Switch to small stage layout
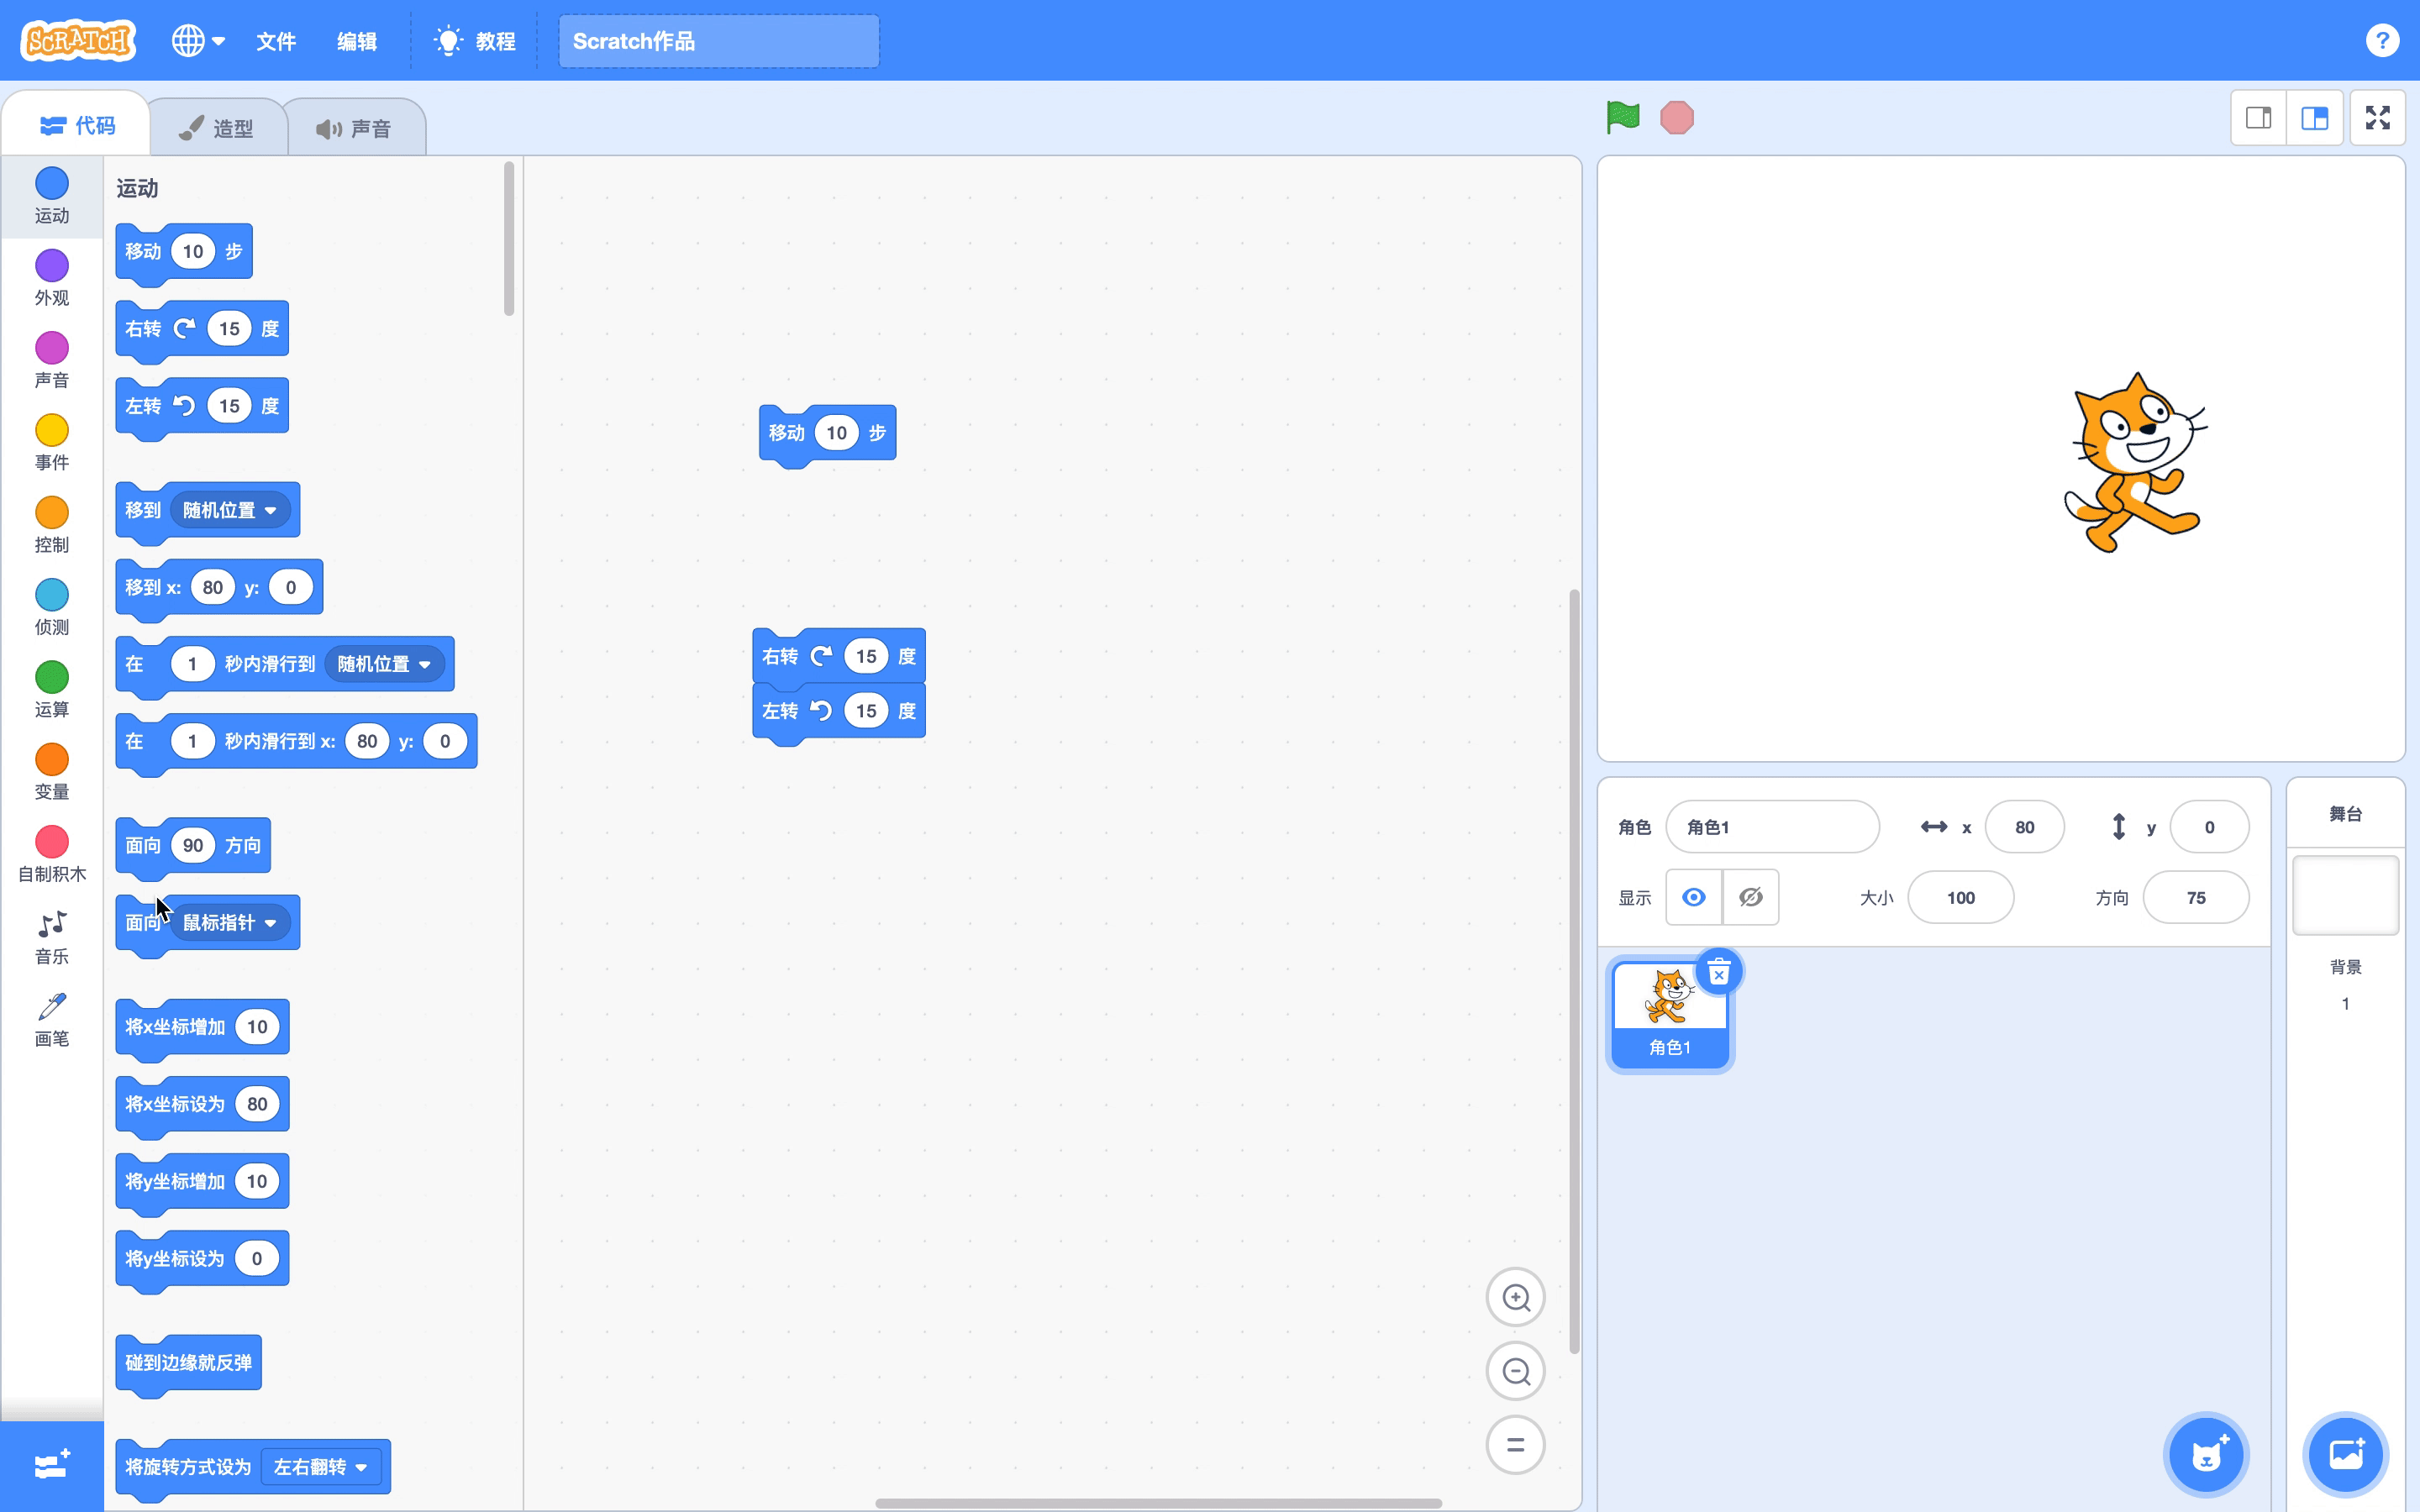The width and height of the screenshot is (2420, 1512). (2258, 118)
